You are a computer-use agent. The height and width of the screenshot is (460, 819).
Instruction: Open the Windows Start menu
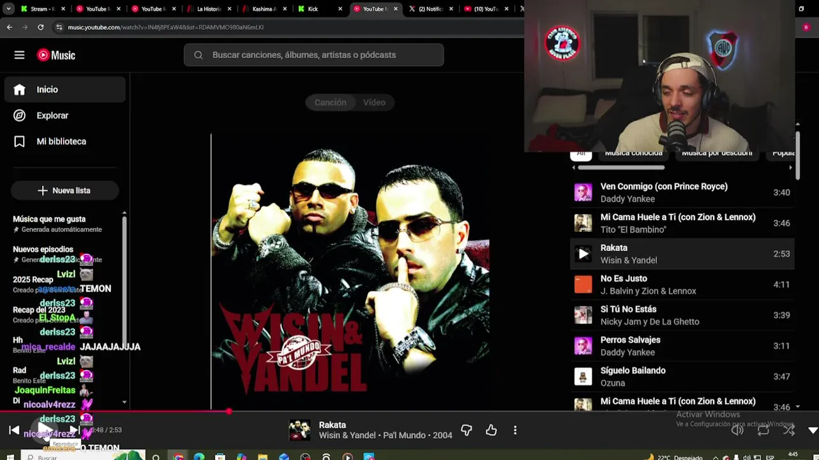10,456
